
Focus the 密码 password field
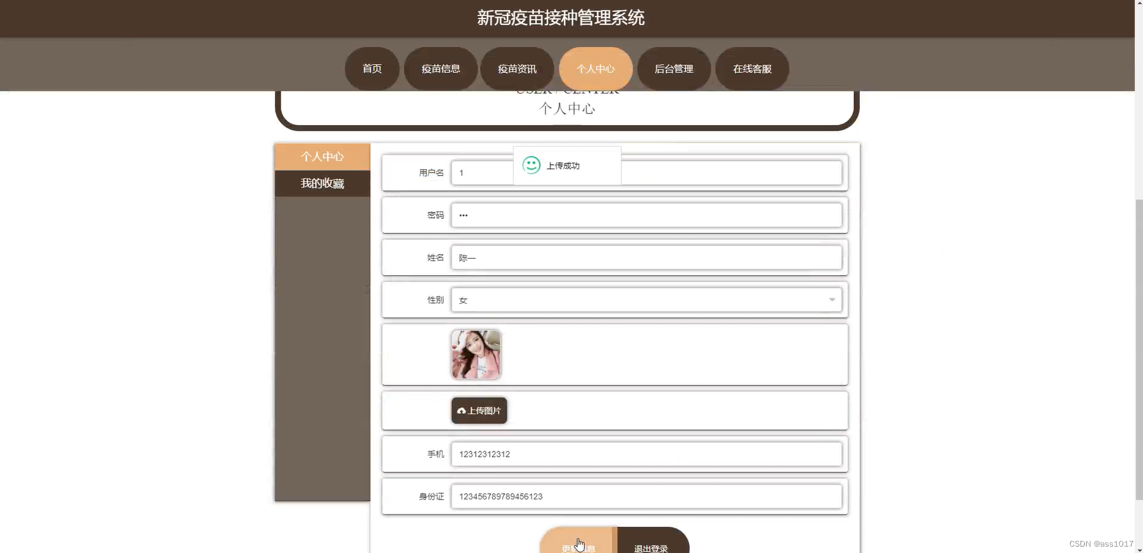646,215
